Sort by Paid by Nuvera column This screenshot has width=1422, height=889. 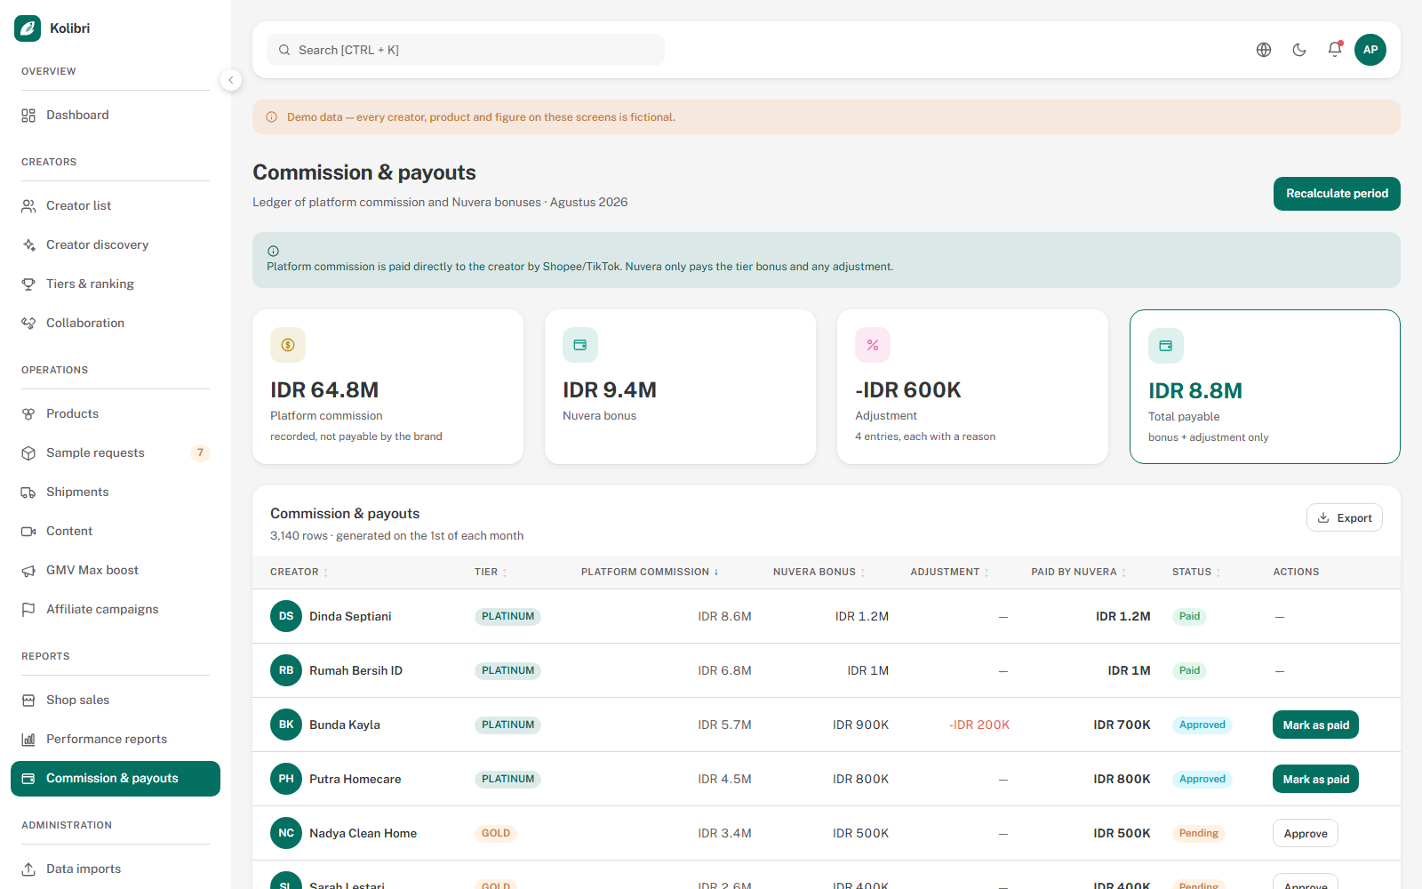(1079, 573)
